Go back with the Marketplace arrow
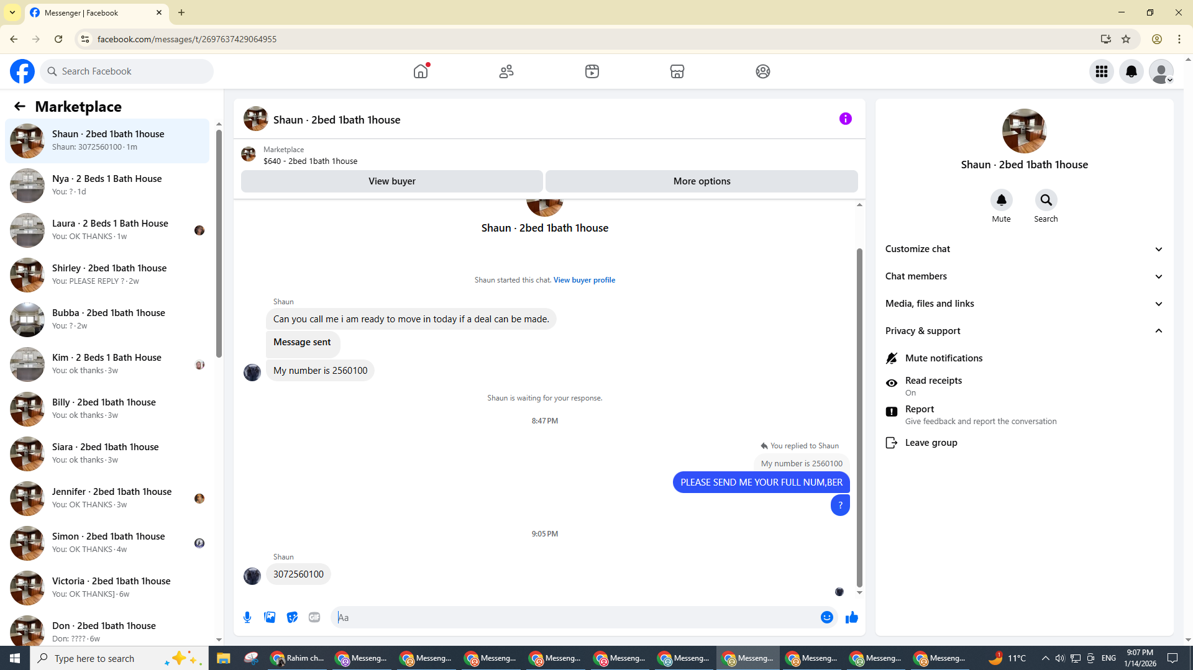Viewport: 1193px width, 670px height. (20, 106)
